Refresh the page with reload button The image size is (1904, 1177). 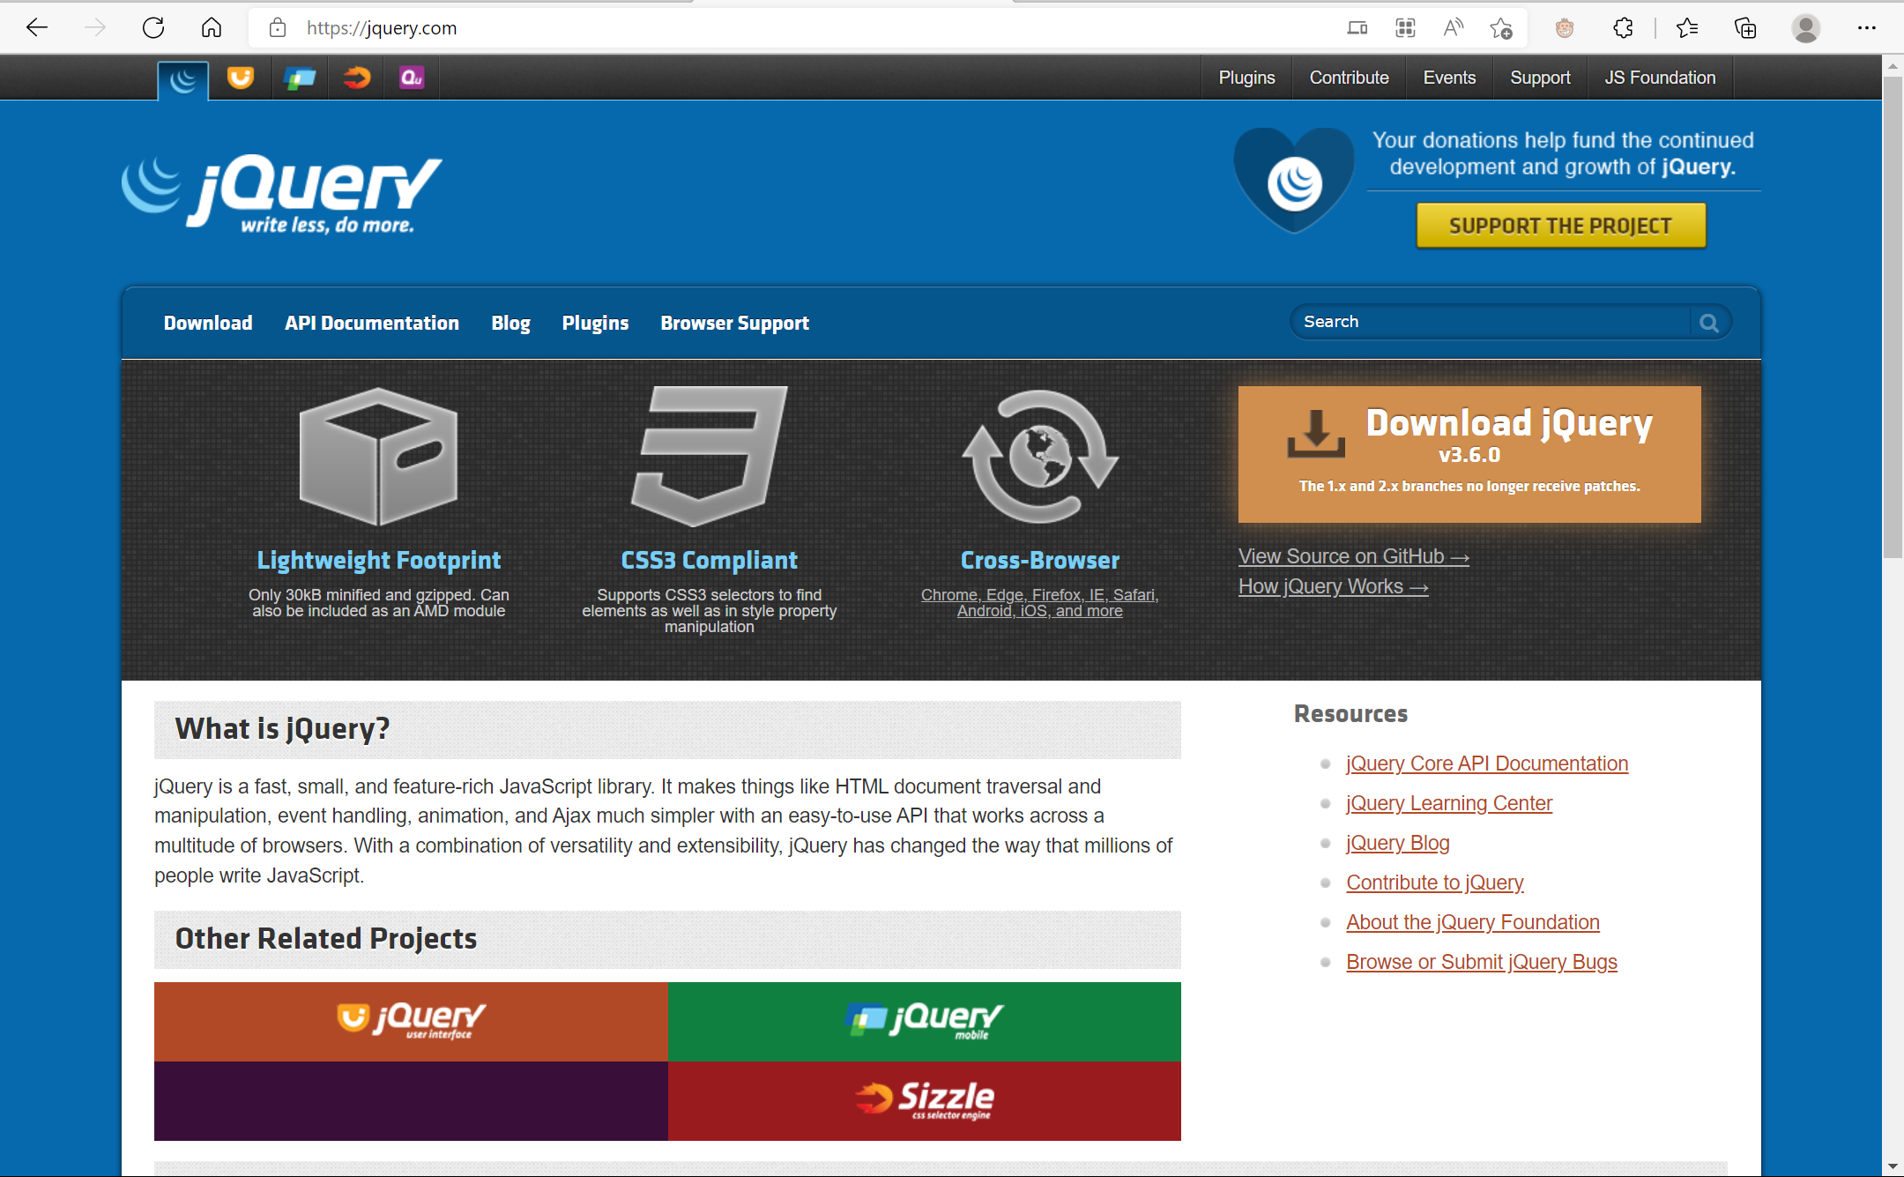click(x=153, y=28)
